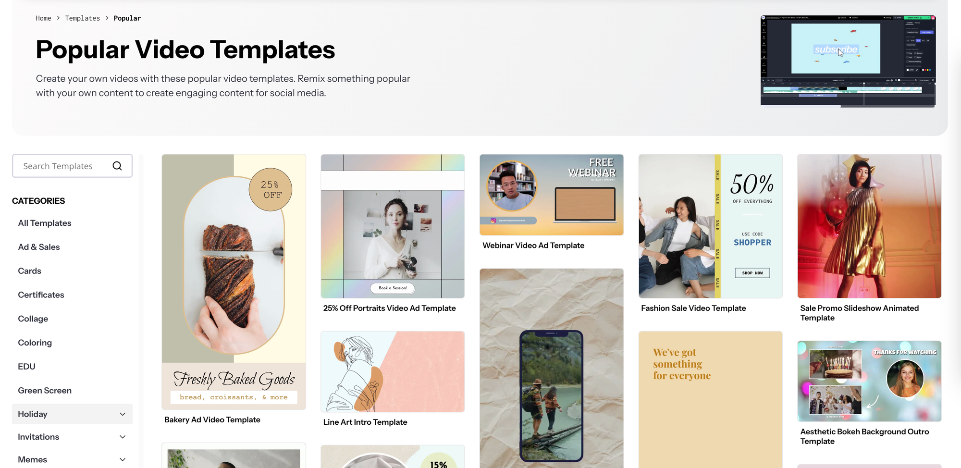Click Aesthetic Bokeh Background Outro Template title
Viewport: 961px width, 468px height.
click(864, 436)
